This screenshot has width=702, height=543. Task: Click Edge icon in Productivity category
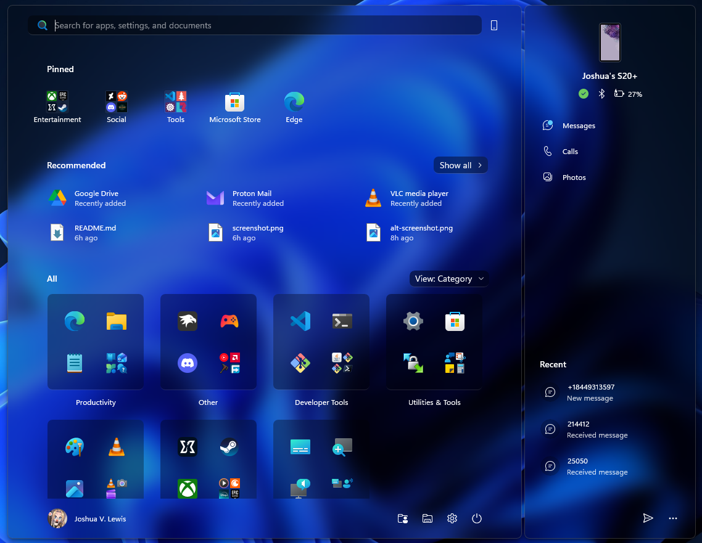[74, 321]
